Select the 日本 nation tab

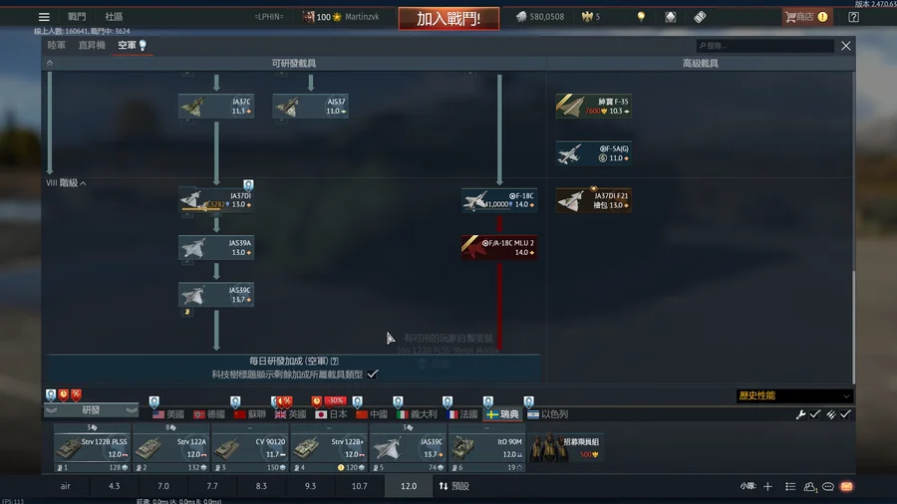(331, 414)
